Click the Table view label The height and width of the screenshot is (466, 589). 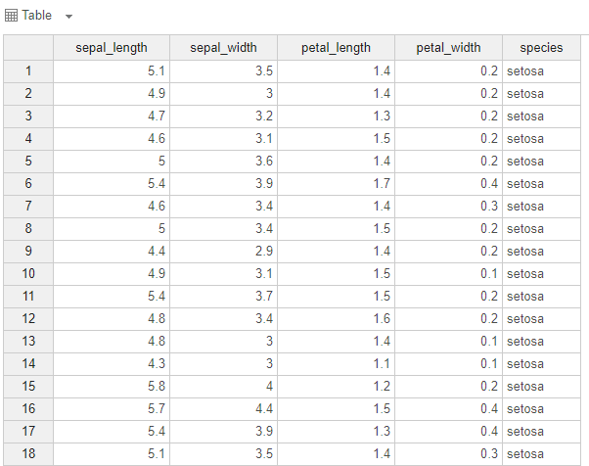pyautogui.click(x=37, y=16)
